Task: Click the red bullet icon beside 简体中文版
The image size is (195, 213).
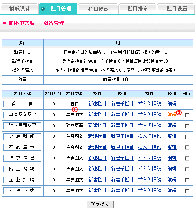Action: coord(5,23)
